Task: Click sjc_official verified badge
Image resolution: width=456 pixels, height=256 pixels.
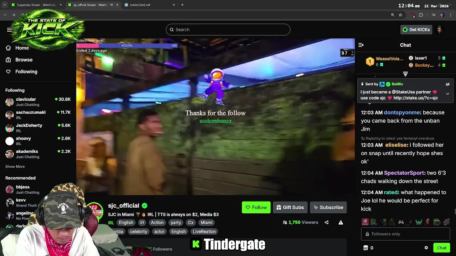Action: 144,206
